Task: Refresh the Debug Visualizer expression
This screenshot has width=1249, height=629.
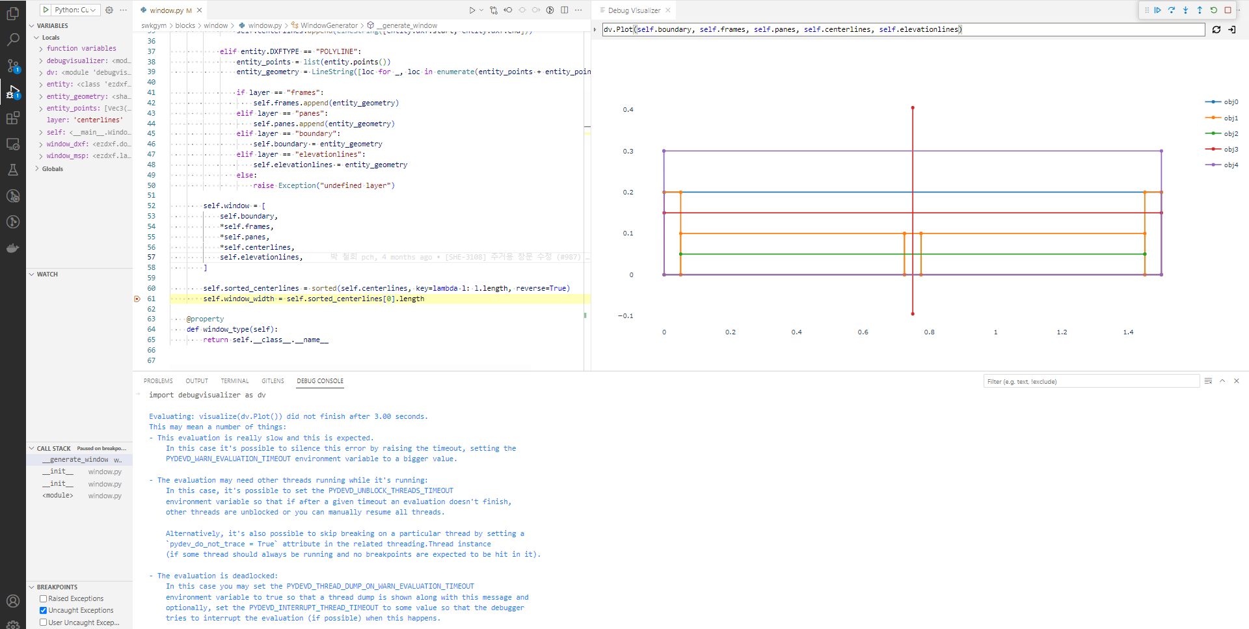Action: [x=1216, y=29]
